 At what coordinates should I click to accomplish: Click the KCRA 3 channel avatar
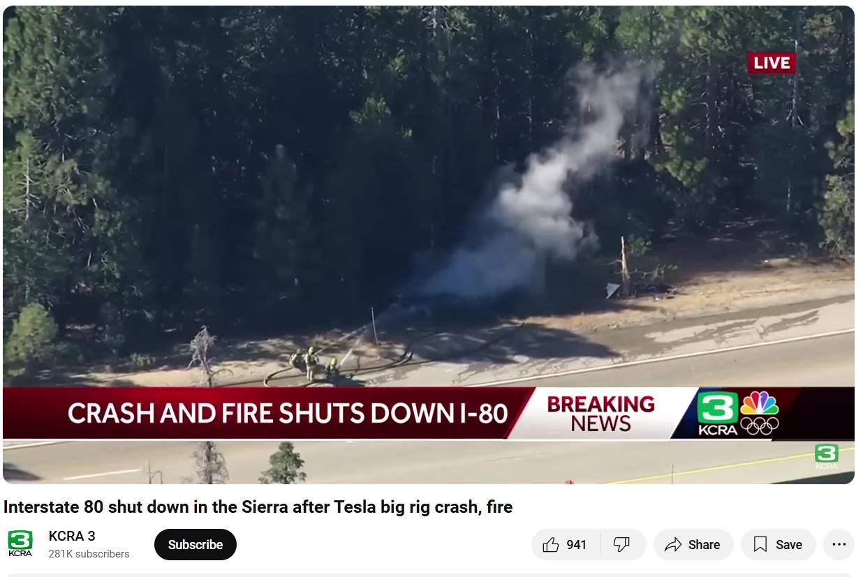(20, 544)
